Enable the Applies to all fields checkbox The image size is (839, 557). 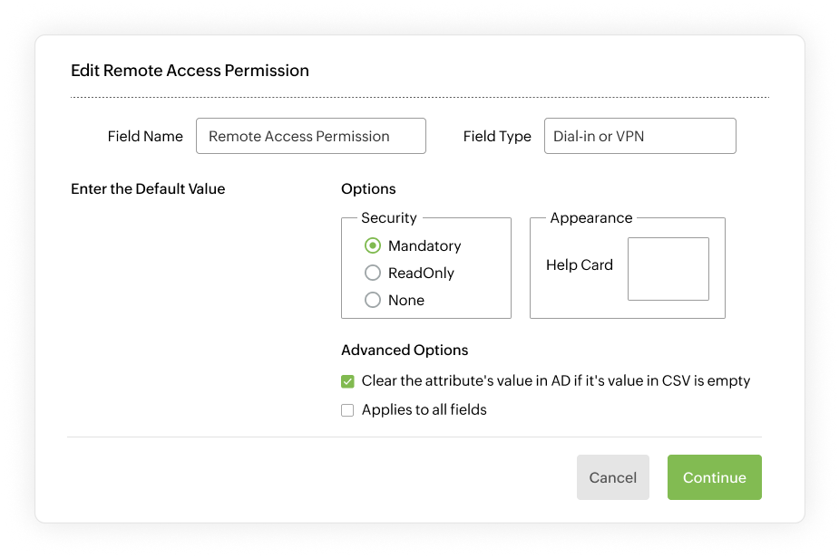pyautogui.click(x=346, y=409)
